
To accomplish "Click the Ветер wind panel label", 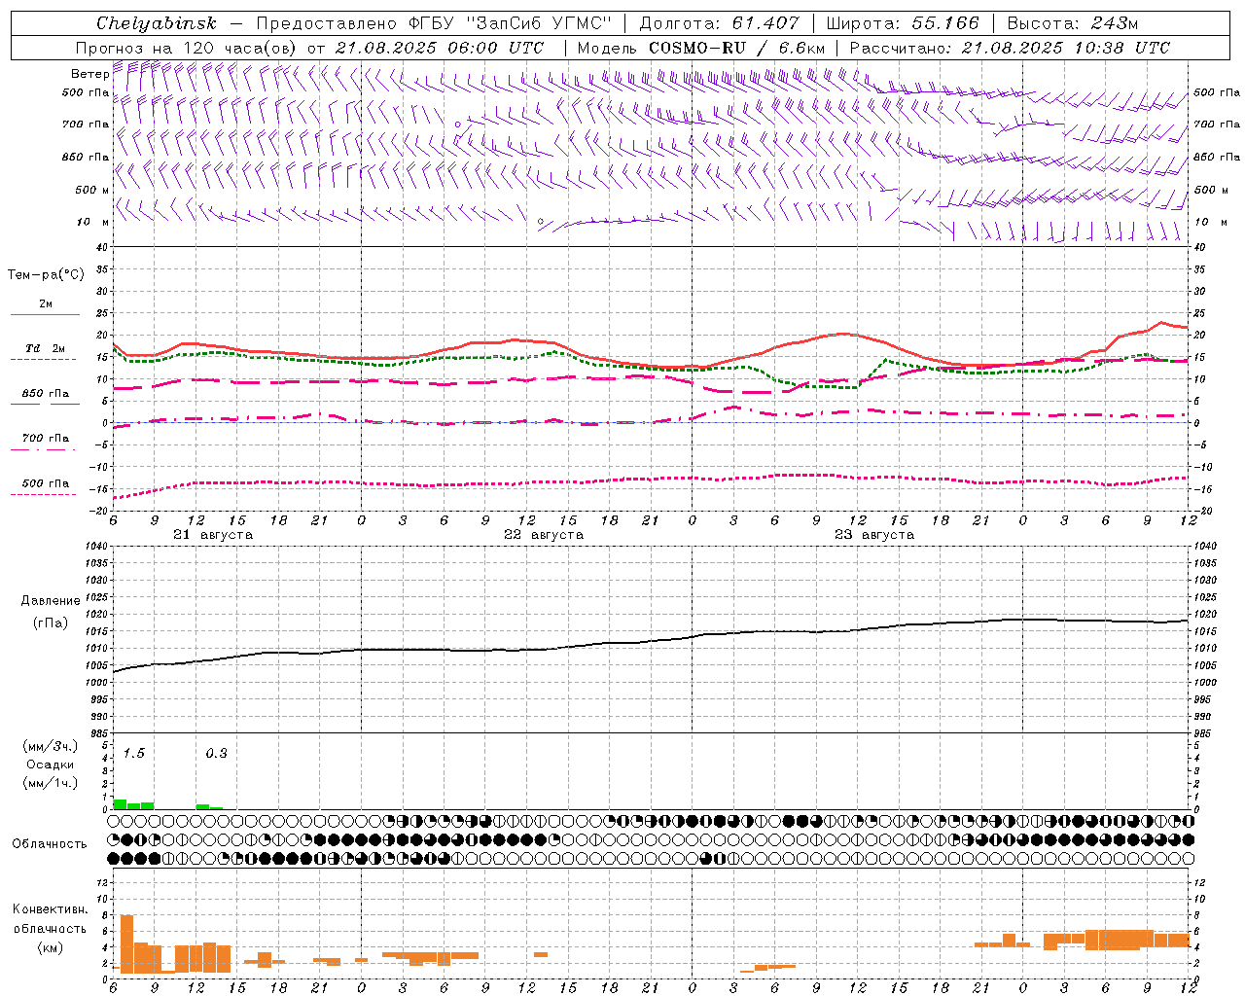I will [x=90, y=74].
